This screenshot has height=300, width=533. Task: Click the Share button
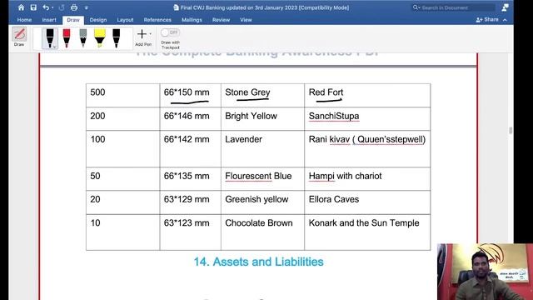click(487, 20)
